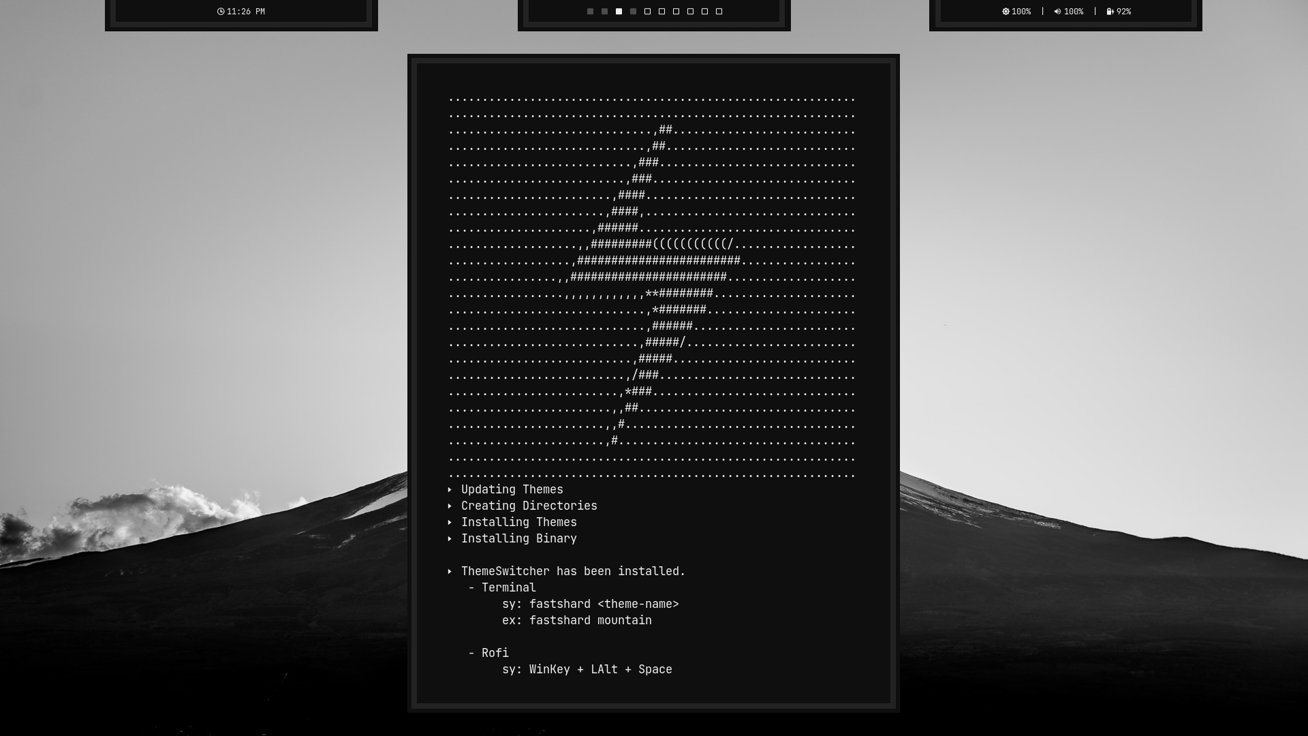Select the active white workspace square
Image resolution: width=1308 pixels, height=736 pixels.
[x=617, y=12]
